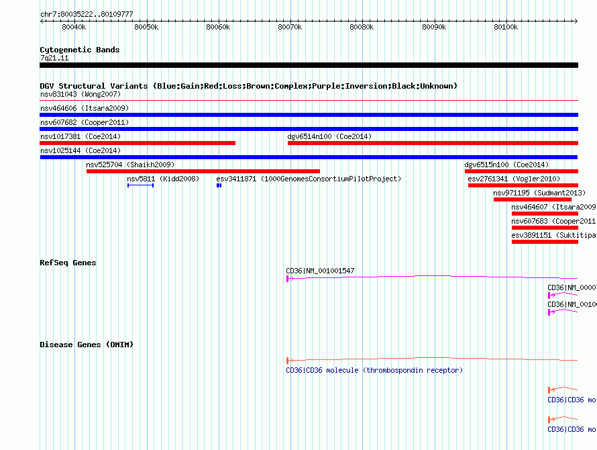Open the dgv6515n100 (Coe2014) variant label
597x450 pixels.
506,165
